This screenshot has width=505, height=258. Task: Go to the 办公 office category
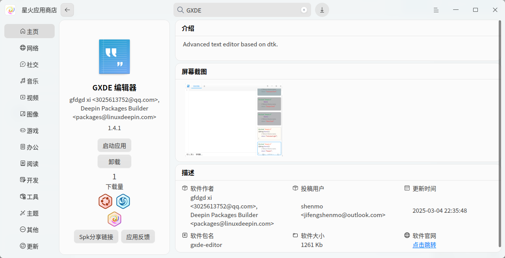(29, 147)
